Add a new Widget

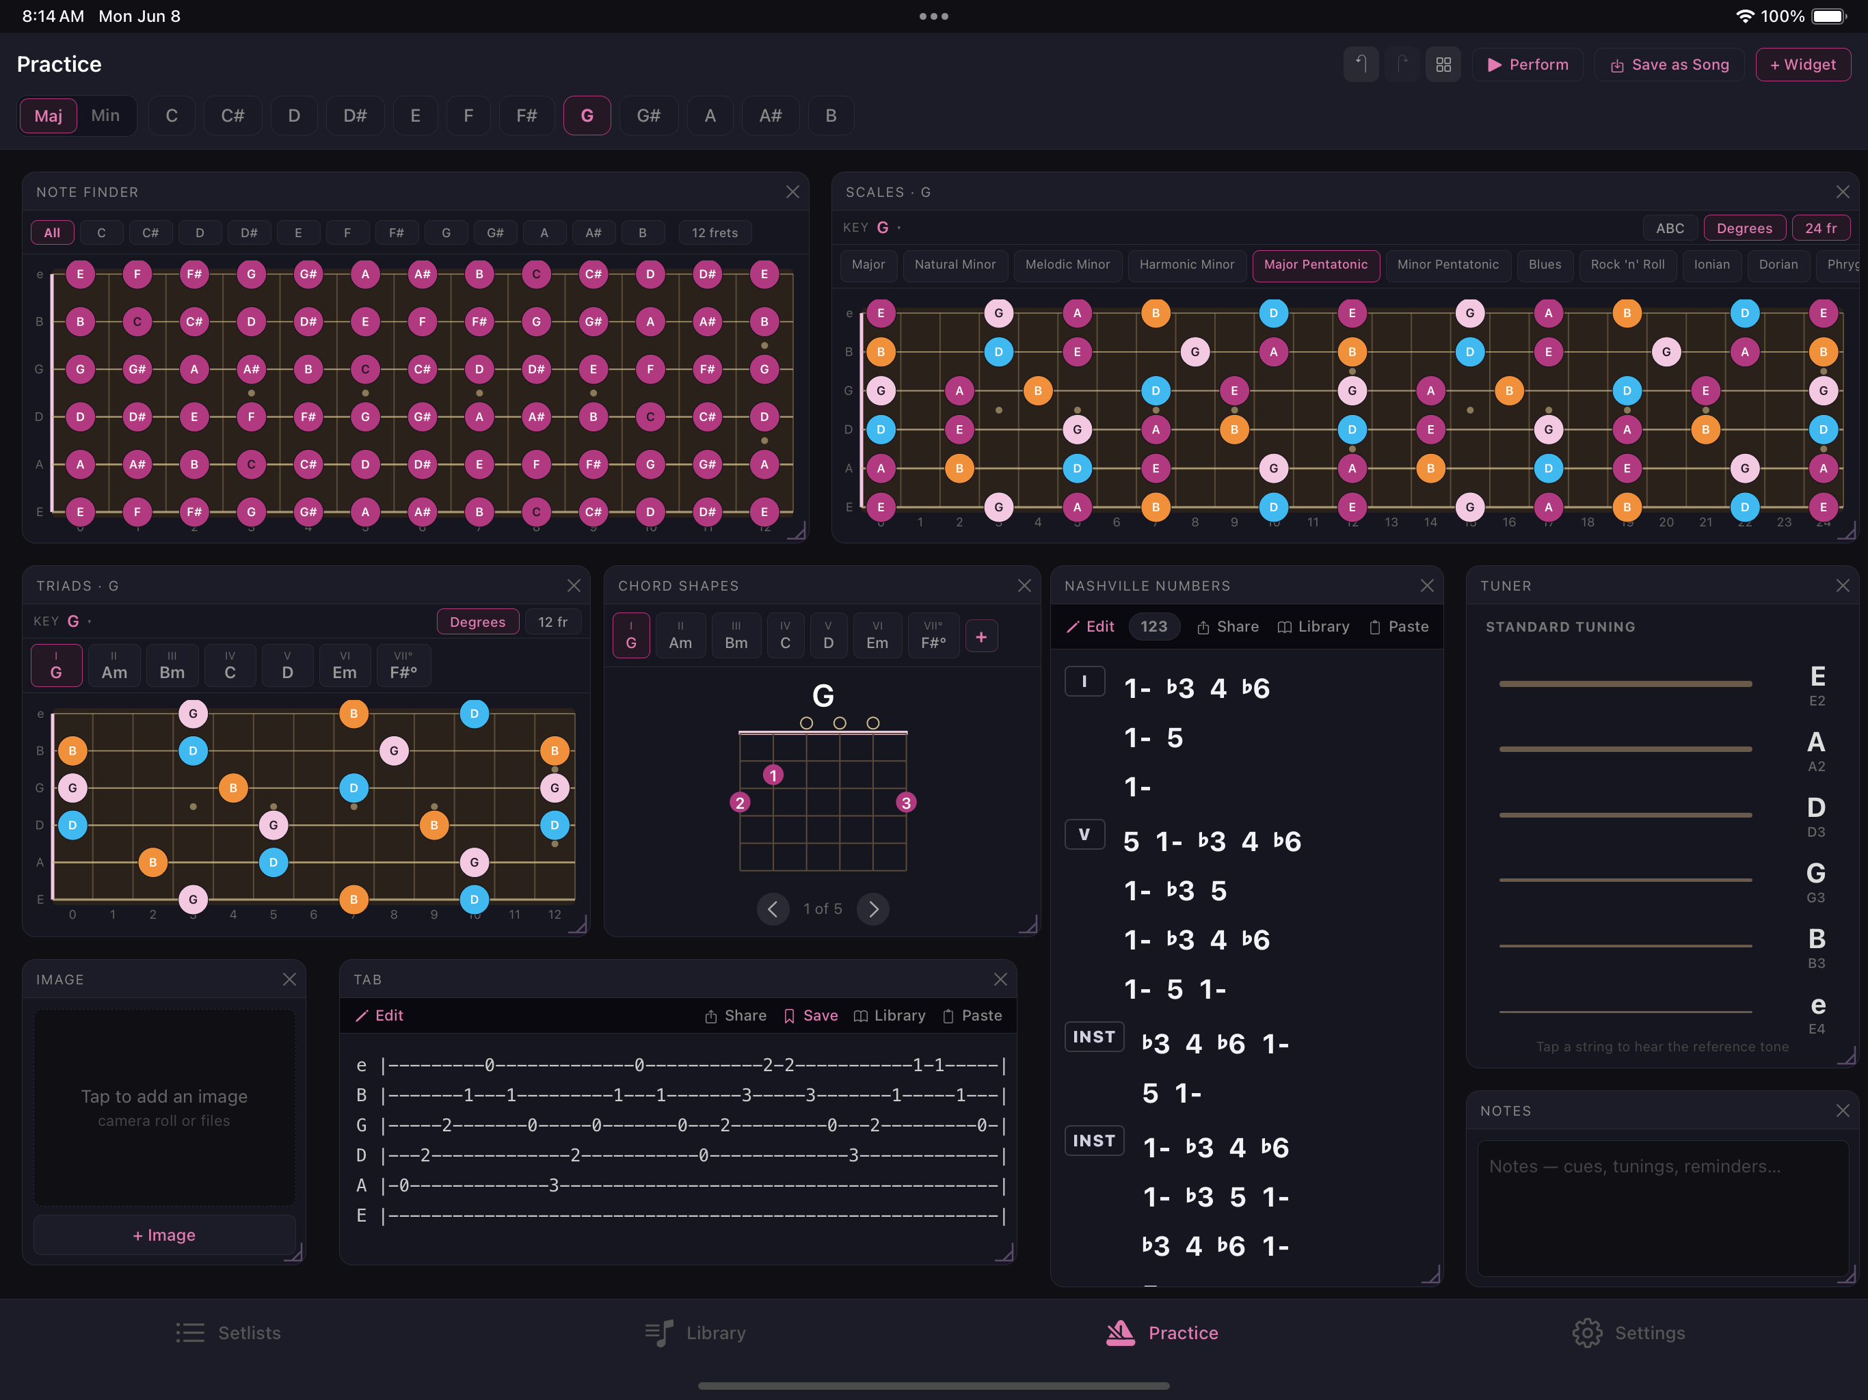click(x=1803, y=64)
